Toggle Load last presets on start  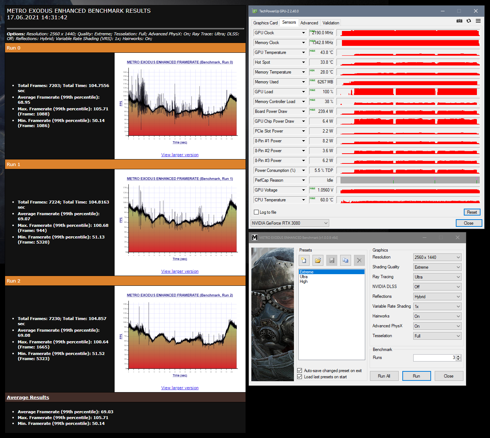300,377
